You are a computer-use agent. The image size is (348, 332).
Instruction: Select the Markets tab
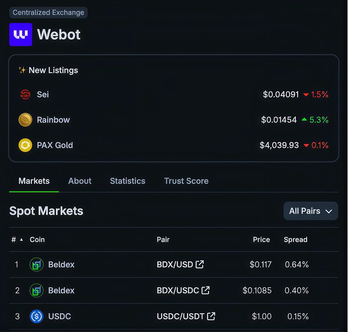pyautogui.click(x=34, y=181)
